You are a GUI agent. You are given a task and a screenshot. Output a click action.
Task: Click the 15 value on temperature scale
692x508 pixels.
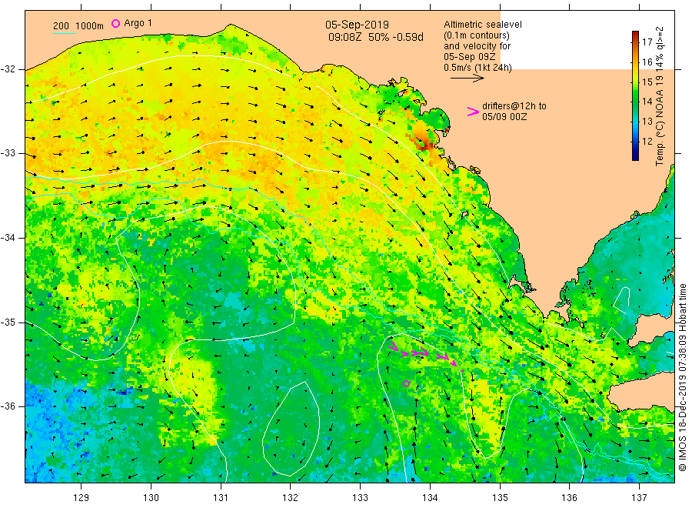point(647,82)
